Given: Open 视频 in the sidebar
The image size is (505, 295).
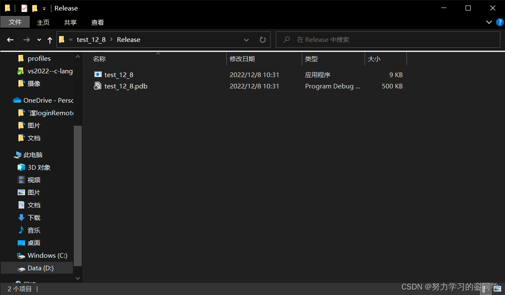Looking at the screenshot, I should coord(34,180).
